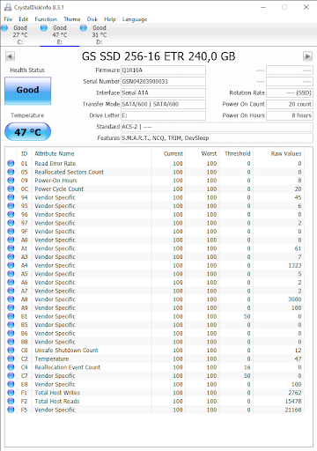Click the Standard field ACS-2
The width and height of the screenshot is (317, 451).
[217, 127]
